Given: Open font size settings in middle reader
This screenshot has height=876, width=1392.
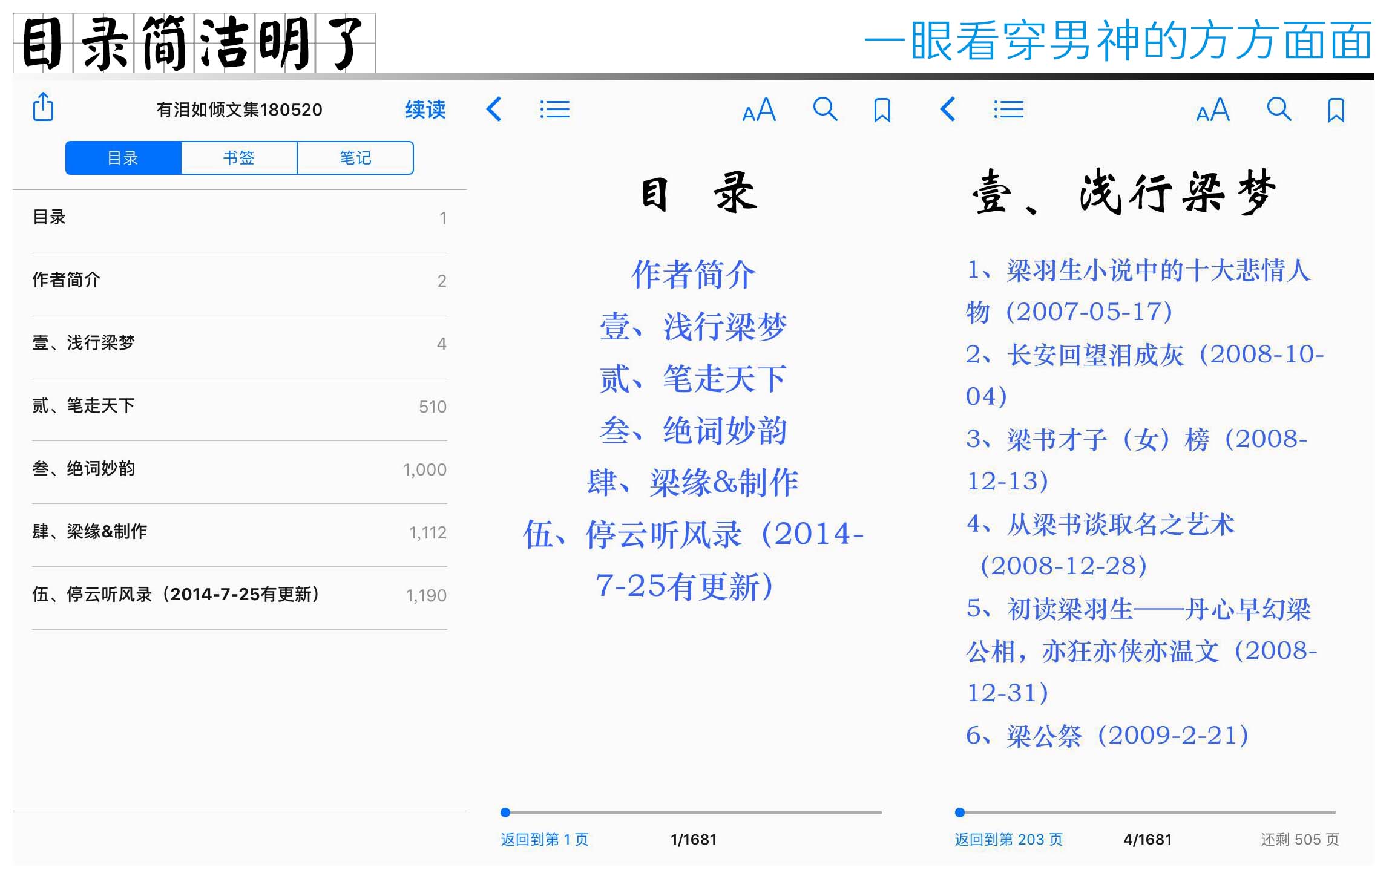Looking at the screenshot, I should pyautogui.click(x=759, y=110).
